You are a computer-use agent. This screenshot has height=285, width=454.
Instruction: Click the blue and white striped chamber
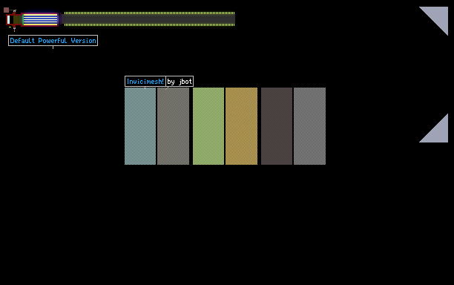[x=40, y=20]
